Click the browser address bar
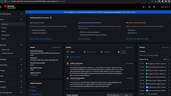171x96 pixels. click(79, 1)
